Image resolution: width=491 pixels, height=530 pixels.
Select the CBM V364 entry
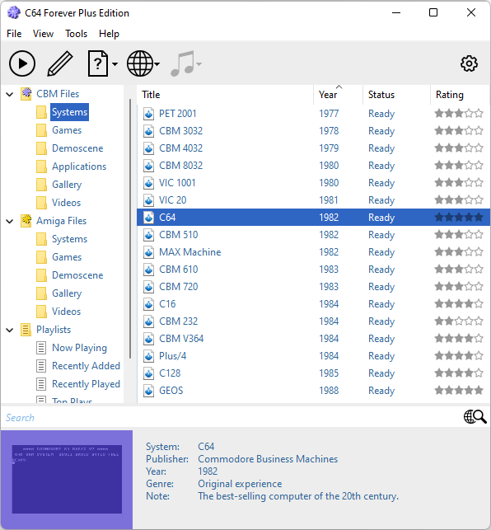pos(314,338)
